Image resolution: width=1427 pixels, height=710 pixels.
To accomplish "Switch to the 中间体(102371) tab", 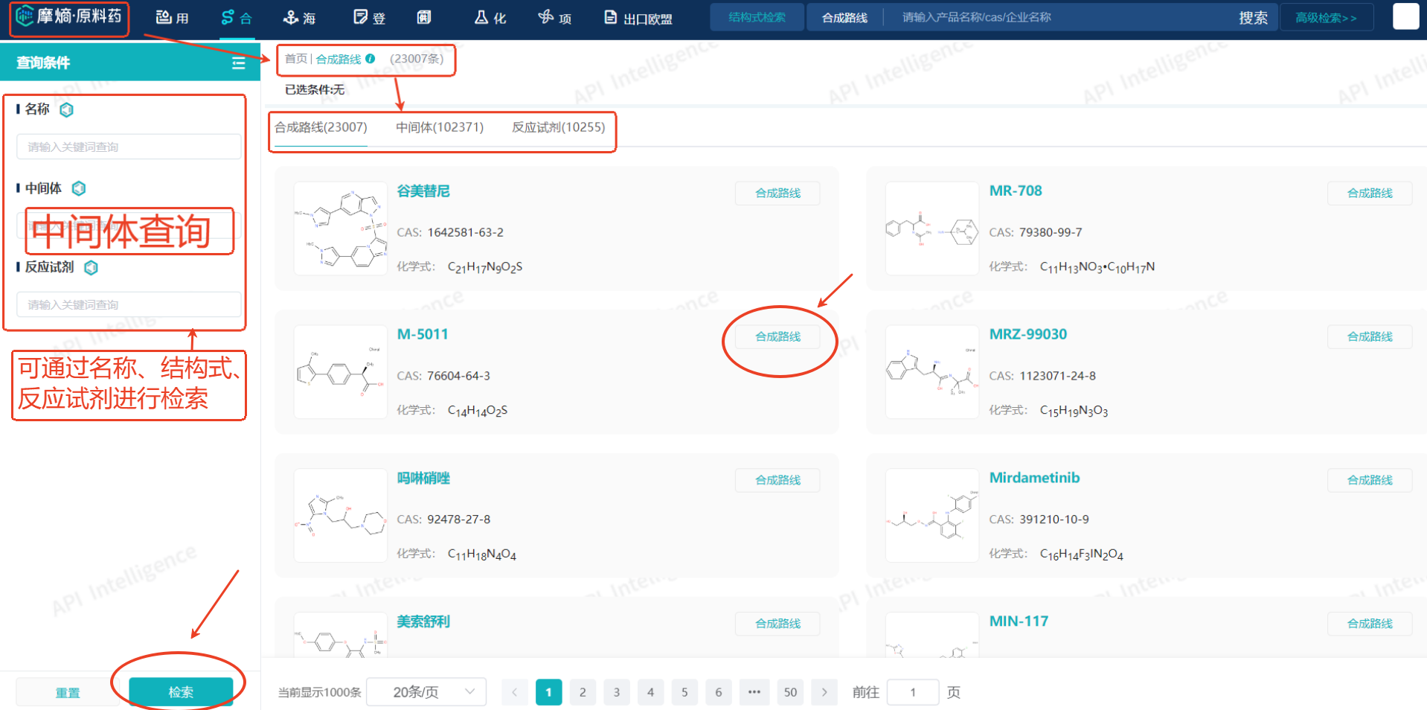I will point(440,127).
